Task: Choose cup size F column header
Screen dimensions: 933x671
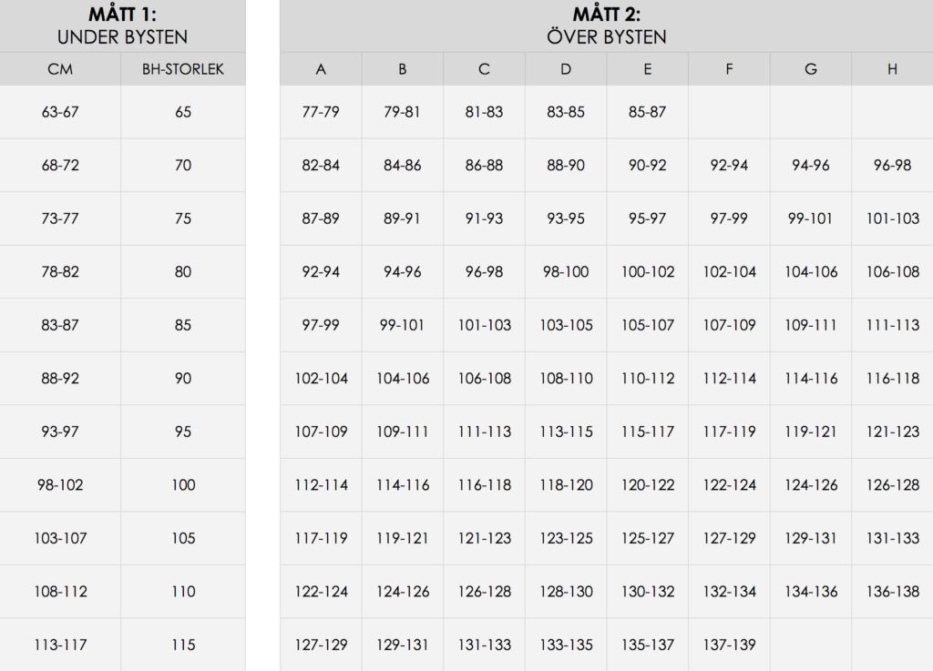Action: pos(729,69)
